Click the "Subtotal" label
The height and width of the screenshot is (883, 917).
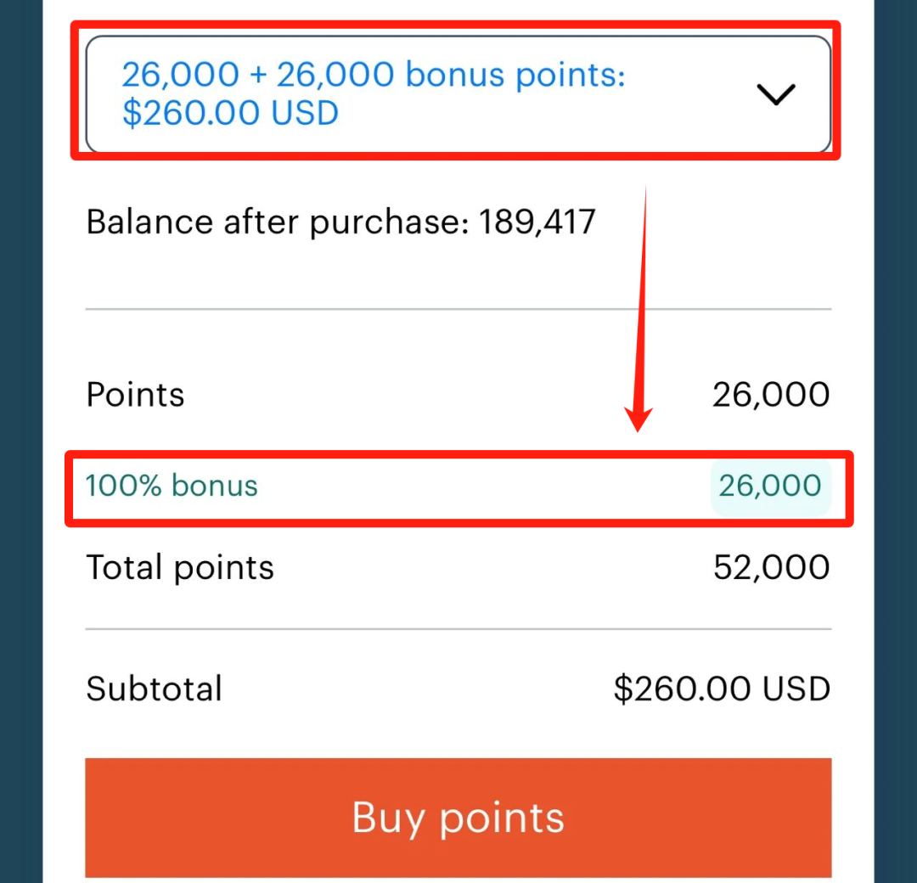(154, 689)
